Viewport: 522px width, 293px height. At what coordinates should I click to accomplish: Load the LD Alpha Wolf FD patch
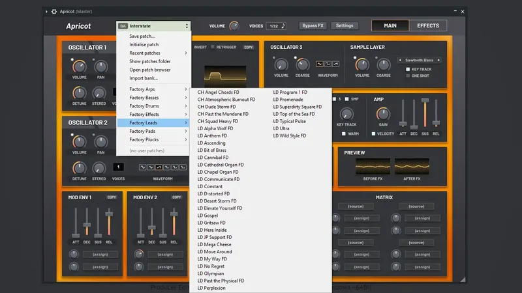215,128
